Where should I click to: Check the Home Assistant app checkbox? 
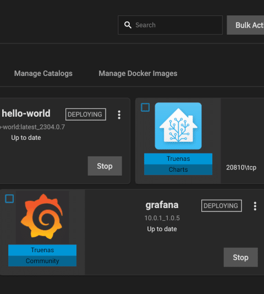(145, 107)
